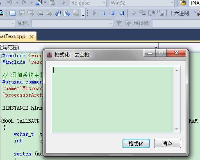This screenshot has width=200, height=160.
Task: Open the Win32 platform dropdown
Action: (142, 3)
